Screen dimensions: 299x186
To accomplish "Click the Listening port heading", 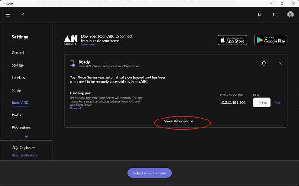I will tap(81, 93).
